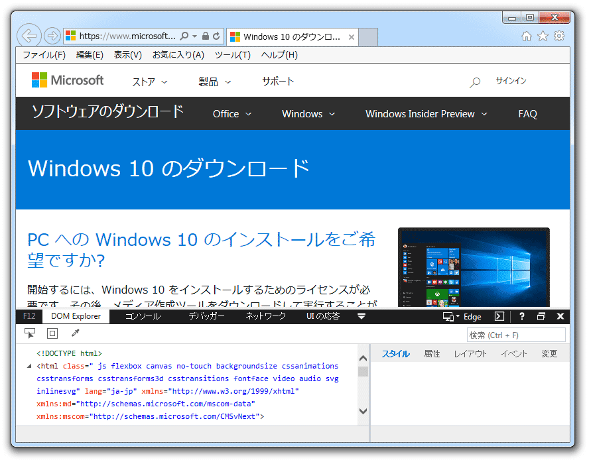Switch to the UI の応答 tab
589x462 pixels.
coord(322,316)
